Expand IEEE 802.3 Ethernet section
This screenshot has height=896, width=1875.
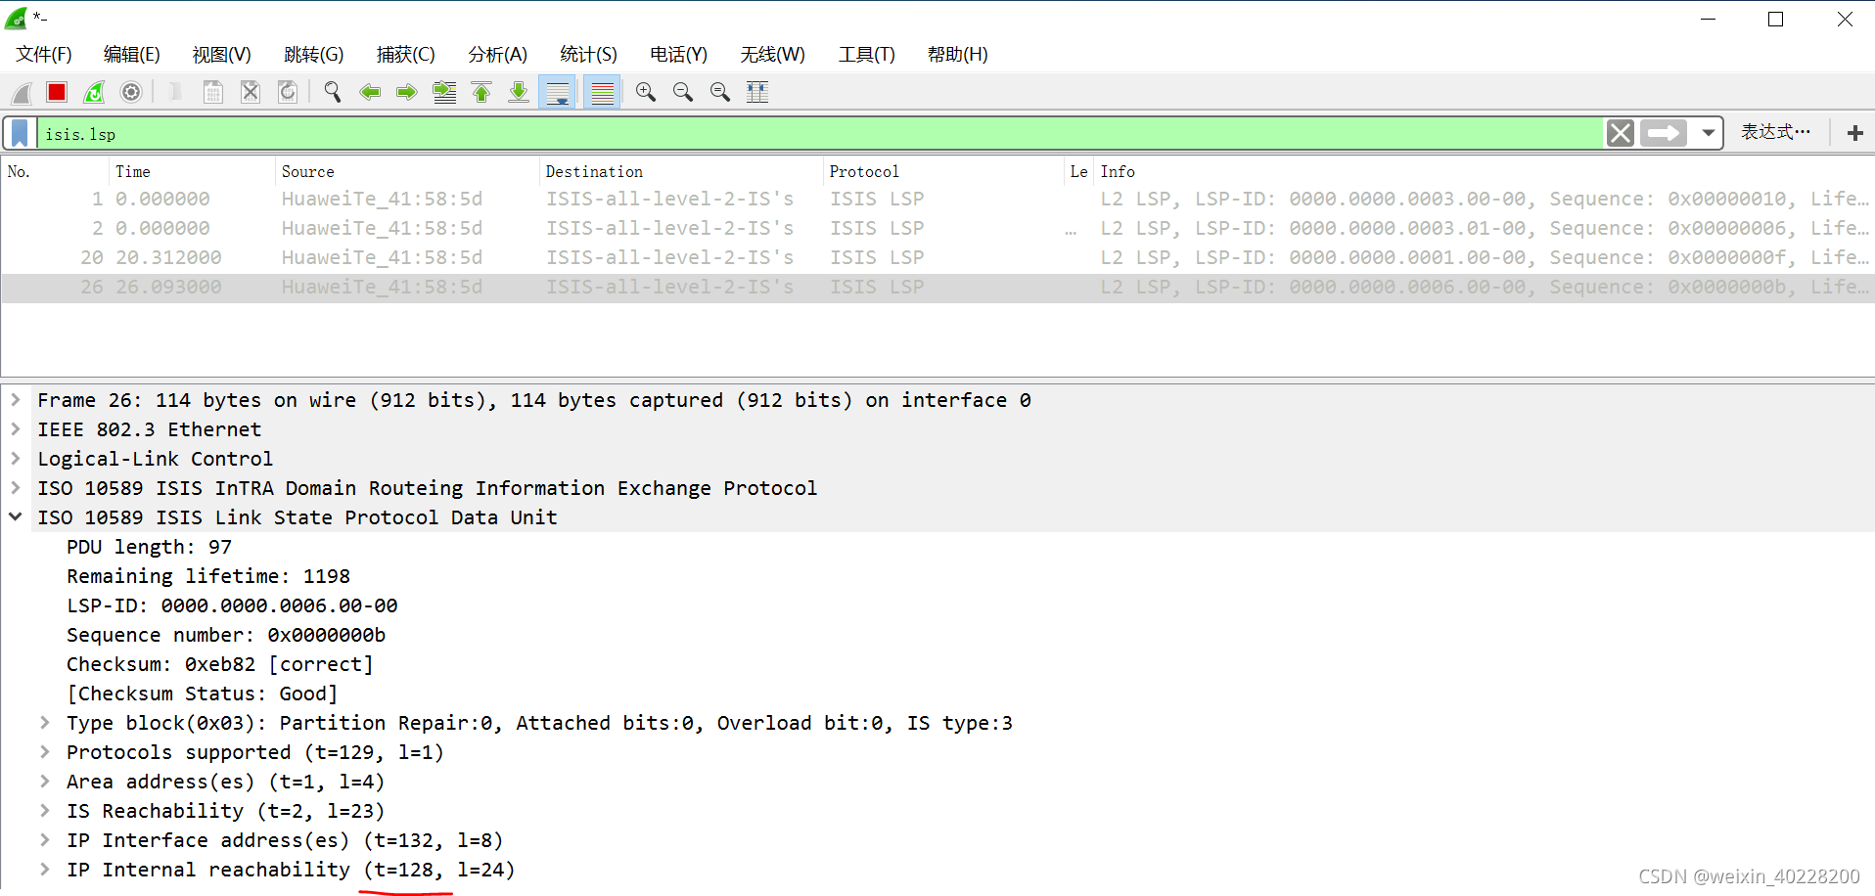pos(16,429)
